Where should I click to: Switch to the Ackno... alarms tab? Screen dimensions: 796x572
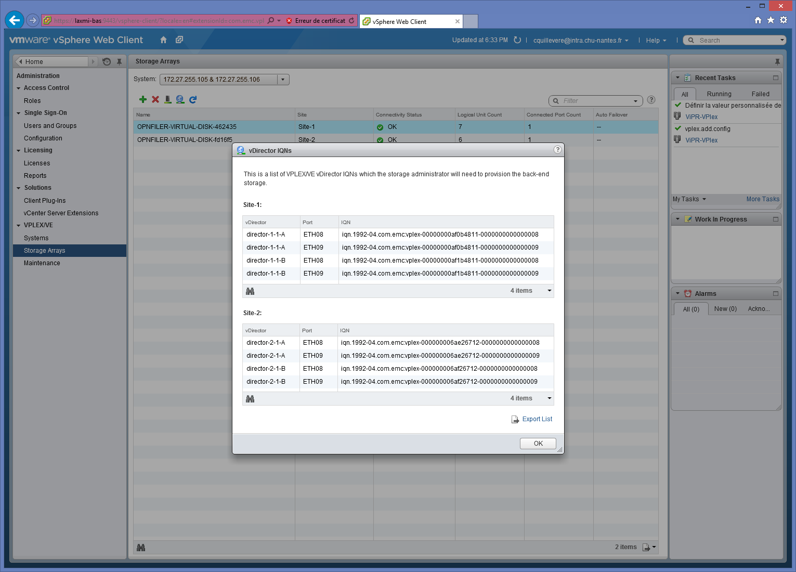(x=759, y=309)
